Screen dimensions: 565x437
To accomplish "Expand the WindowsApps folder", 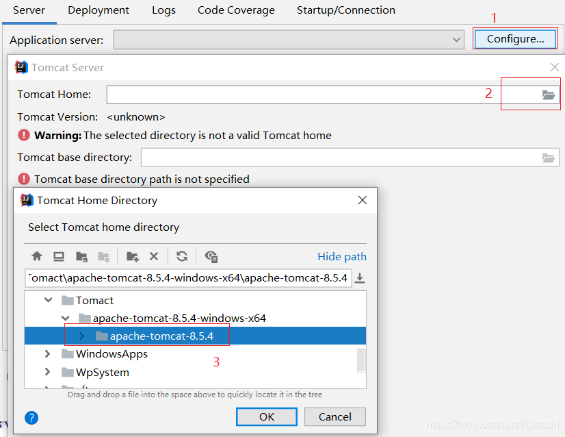I will pos(47,353).
